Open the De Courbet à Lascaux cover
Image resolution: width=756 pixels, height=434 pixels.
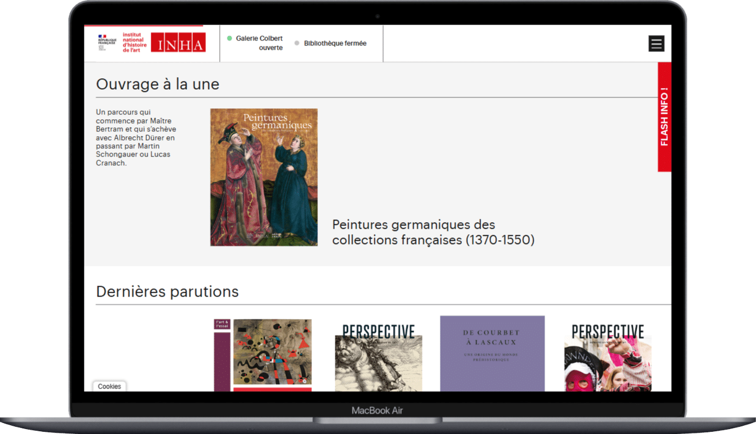coord(492,354)
